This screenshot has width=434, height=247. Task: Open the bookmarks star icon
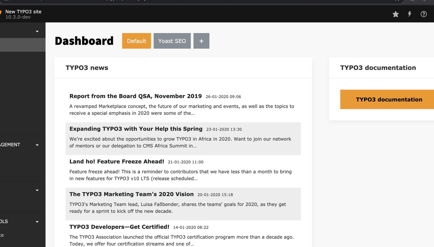coord(396,14)
